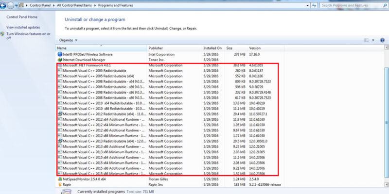Select Visual C++ 2015 x64 Minimum Runtime row

[x=170, y=163]
